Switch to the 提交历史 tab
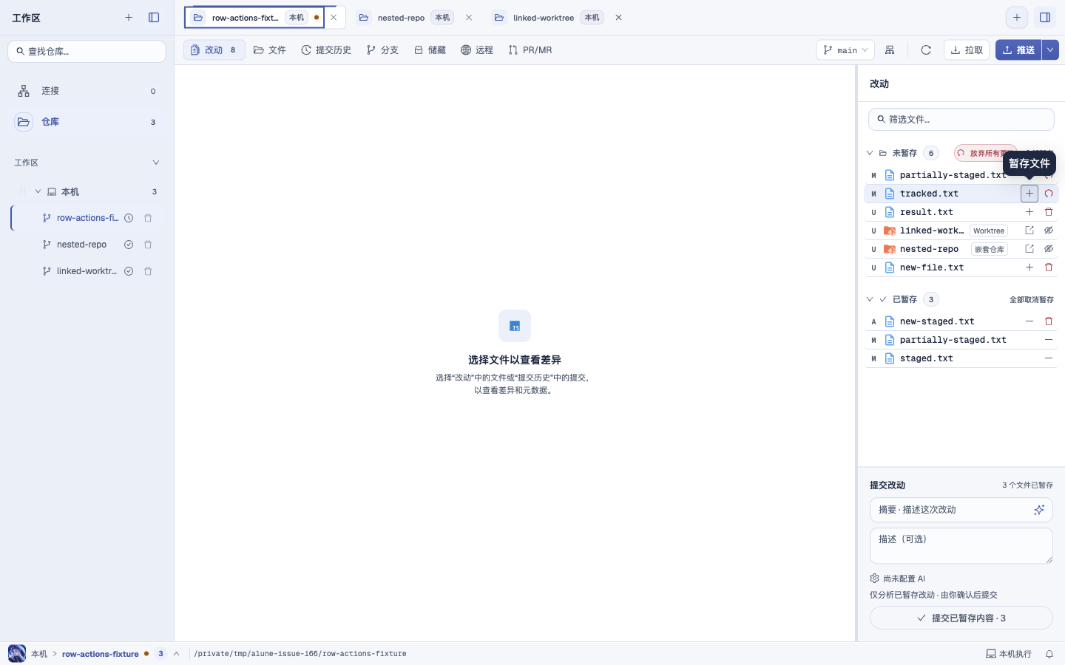The image size is (1065, 665). coord(326,50)
